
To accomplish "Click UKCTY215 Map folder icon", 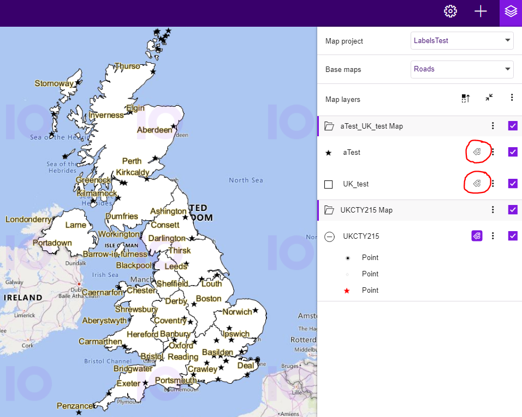I will [329, 210].
